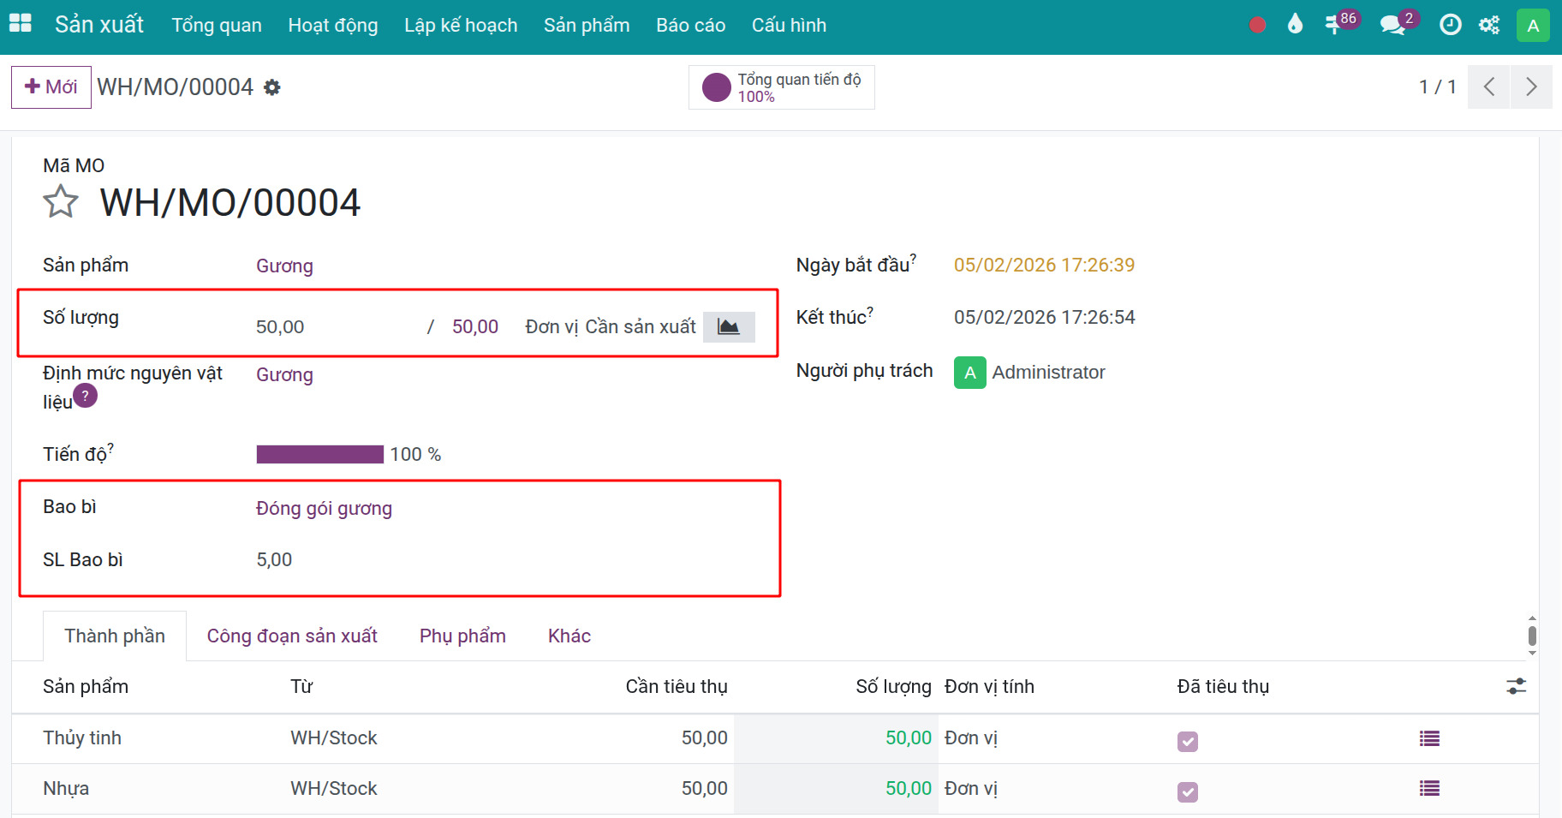The height and width of the screenshot is (818, 1562).
Task: Click the water drop icon in top bar
Action: 1295,25
